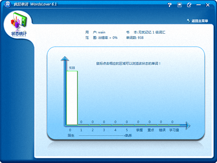
Task: Click the 0 陌生 label under the bar
Action: pos(71,132)
